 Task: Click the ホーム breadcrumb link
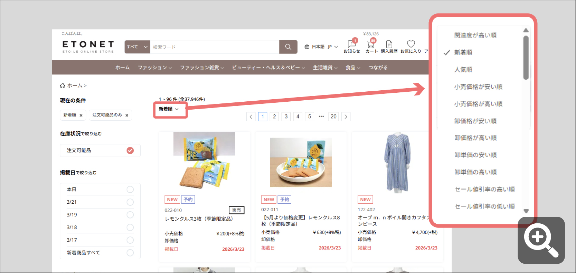pyautogui.click(x=75, y=85)
